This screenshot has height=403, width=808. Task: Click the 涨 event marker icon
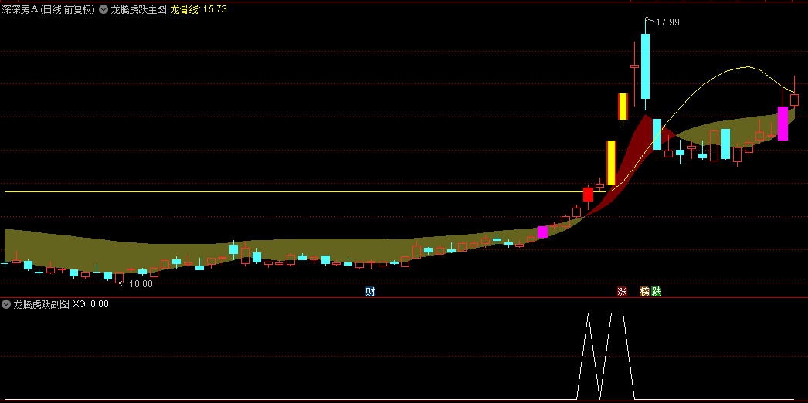[622, 292]
